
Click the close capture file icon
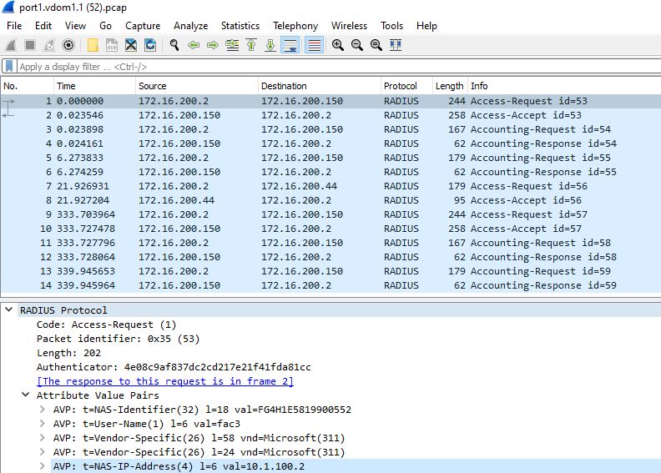(131, 45)
